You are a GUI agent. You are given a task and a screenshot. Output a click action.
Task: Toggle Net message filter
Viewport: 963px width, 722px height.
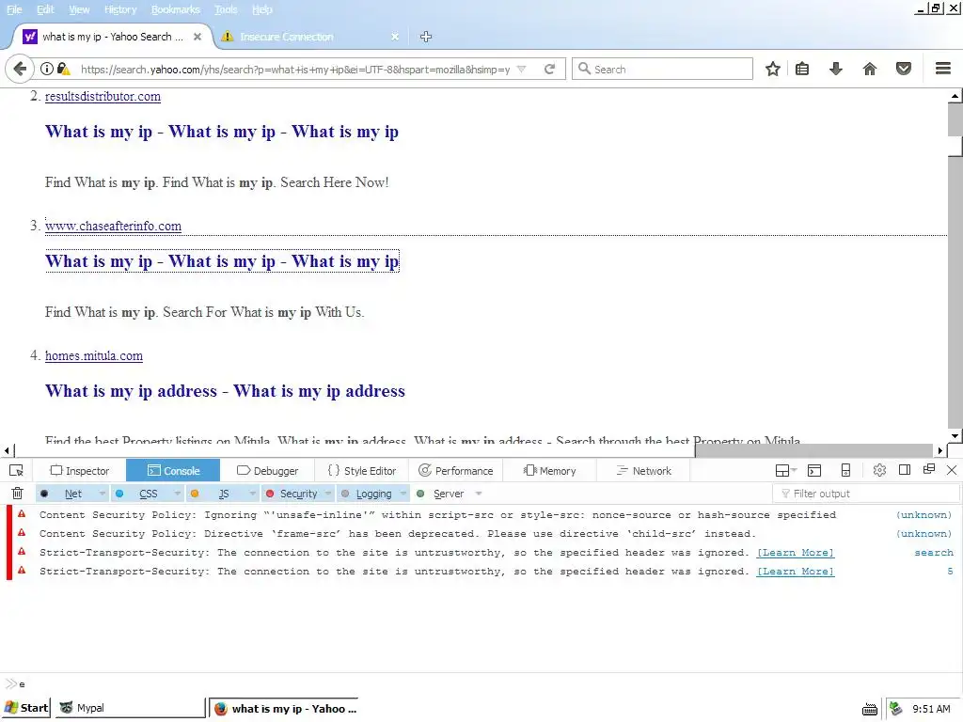(x=67, y=494)
